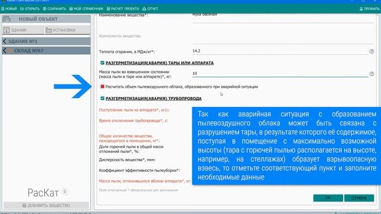Check the Расчитать объем пылевоздушного облака checkbox
Screen dimensions: 381x214
tap(102, 87)
